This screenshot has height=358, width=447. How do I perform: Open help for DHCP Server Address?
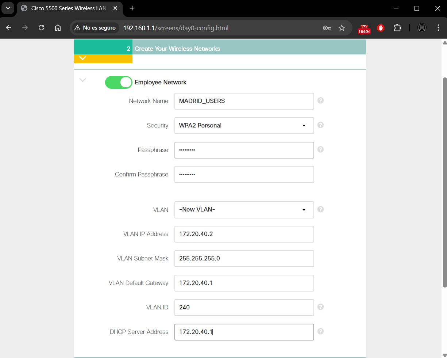[x=320, y=331]
